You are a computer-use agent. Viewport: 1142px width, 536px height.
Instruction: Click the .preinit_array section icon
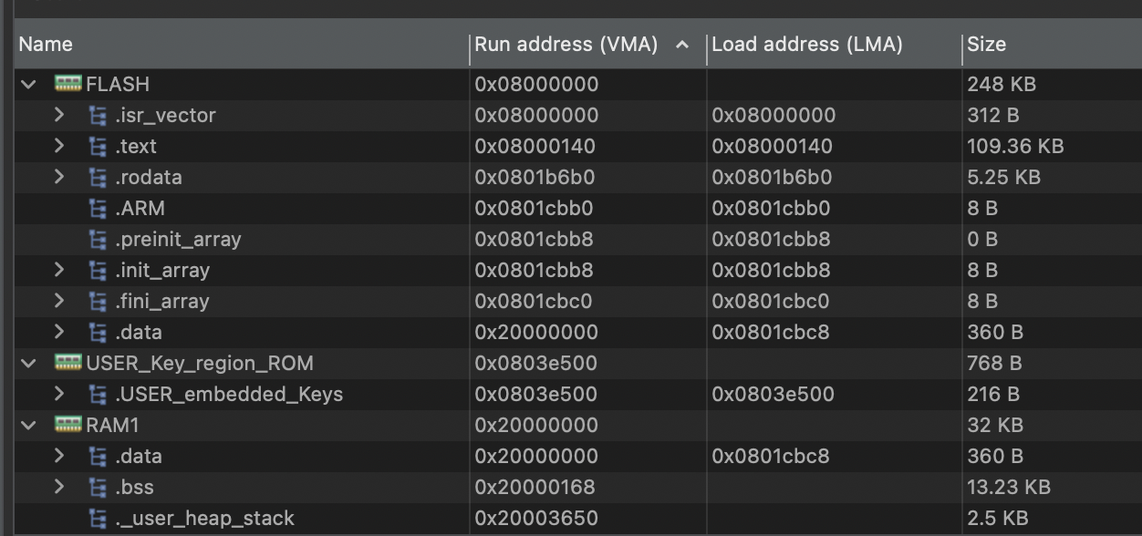pos(96,239)
